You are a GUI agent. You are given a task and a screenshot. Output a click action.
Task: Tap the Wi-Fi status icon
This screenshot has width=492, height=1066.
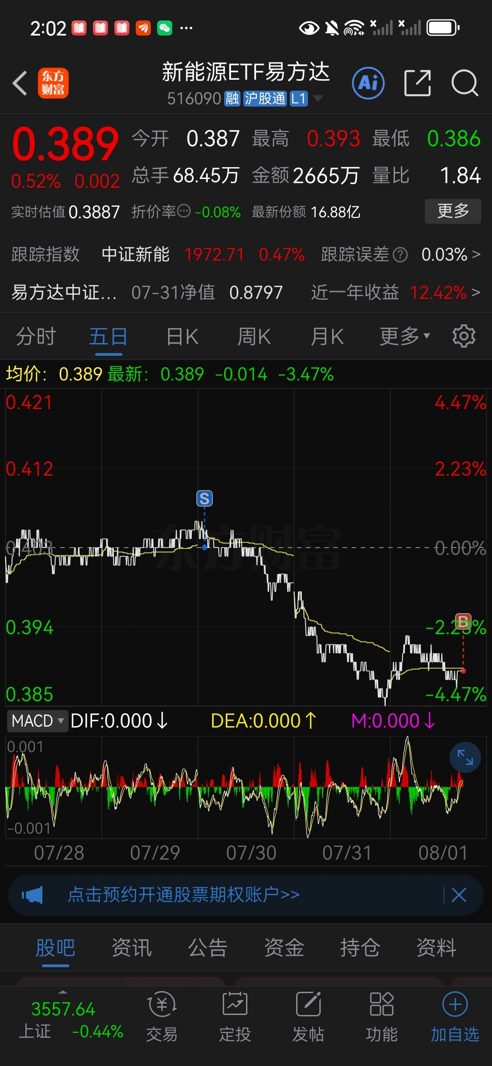(x=354, y=28)
